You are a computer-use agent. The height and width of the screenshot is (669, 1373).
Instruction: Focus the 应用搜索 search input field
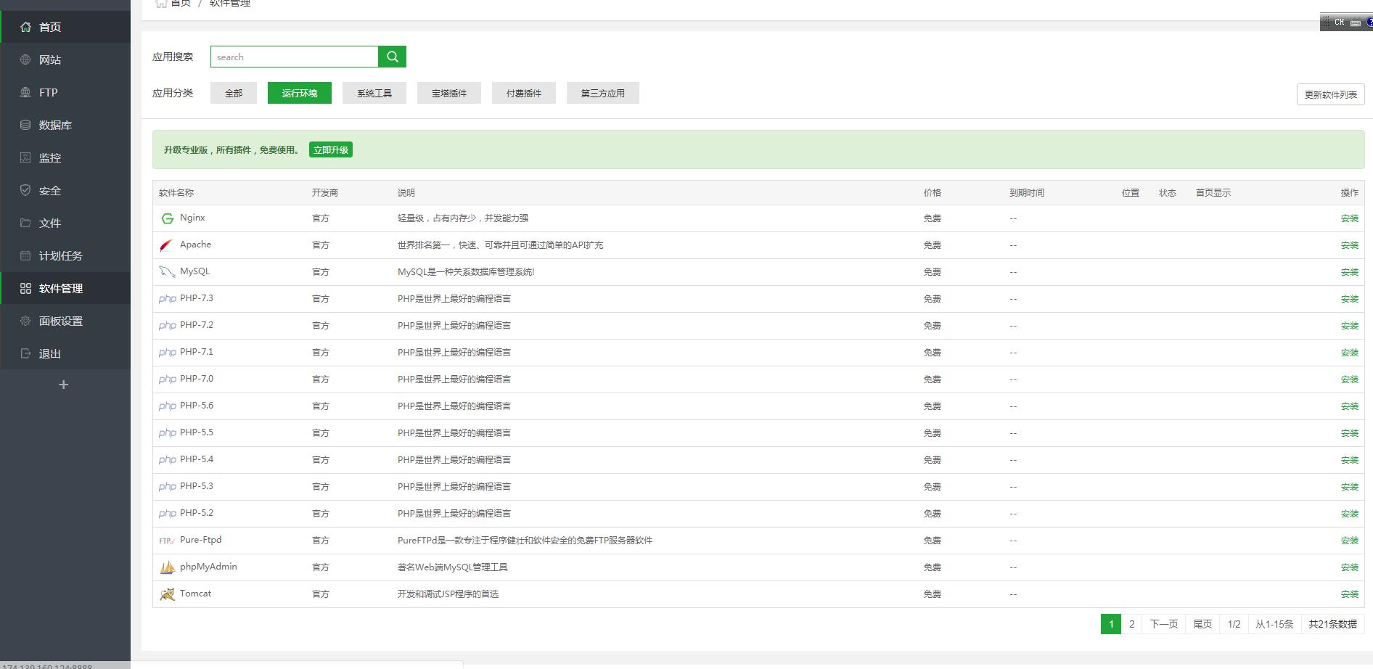click(294, 57)
